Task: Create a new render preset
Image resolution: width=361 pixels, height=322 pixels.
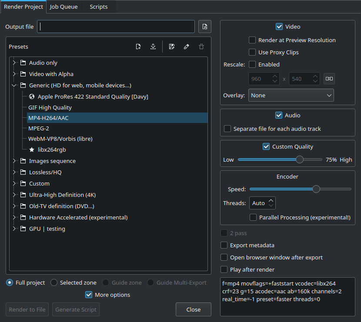Action: (x=138, y=47)
